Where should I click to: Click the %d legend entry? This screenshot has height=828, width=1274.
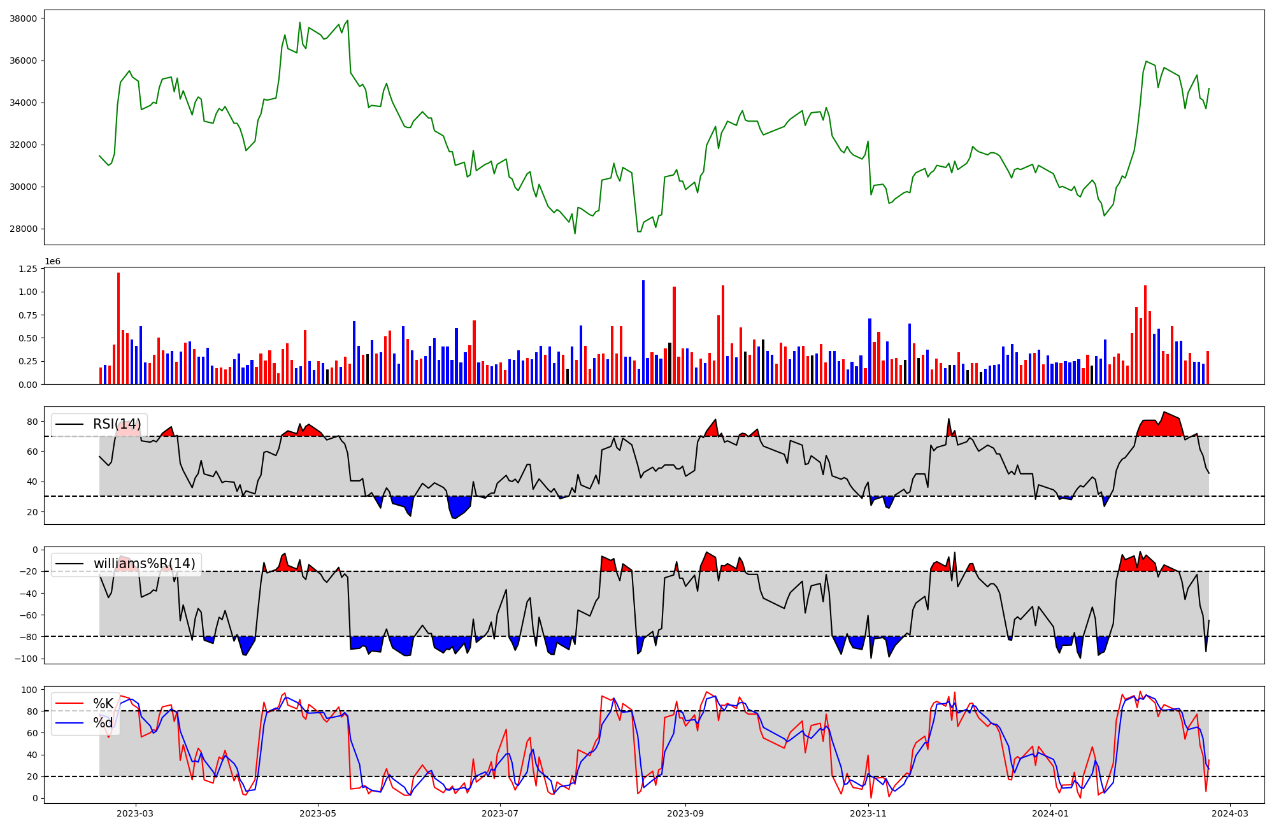click(103, 723)
